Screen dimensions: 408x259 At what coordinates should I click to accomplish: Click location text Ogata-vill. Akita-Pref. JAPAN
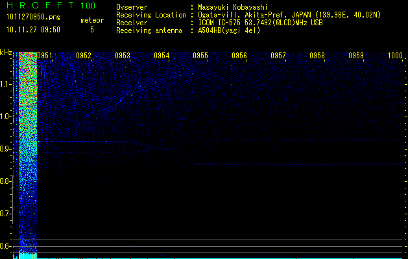click(x=254, y=15)
